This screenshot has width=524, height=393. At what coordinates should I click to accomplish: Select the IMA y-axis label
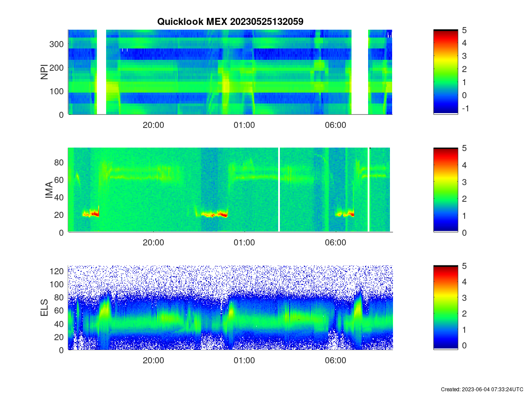(49, 190)
